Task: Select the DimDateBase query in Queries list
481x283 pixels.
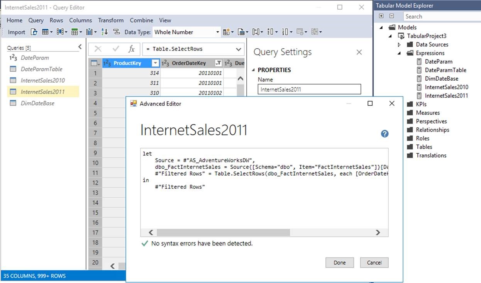Action: coord(43,103)
